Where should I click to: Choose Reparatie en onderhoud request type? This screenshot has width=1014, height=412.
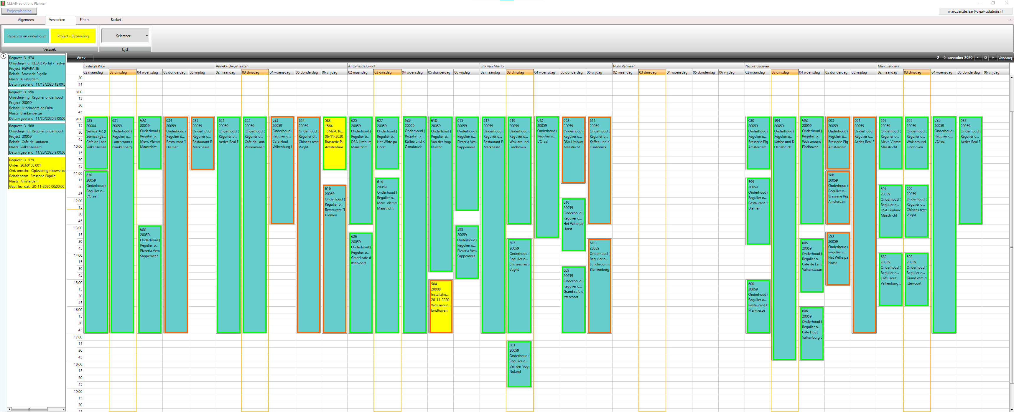click(26, 36)
